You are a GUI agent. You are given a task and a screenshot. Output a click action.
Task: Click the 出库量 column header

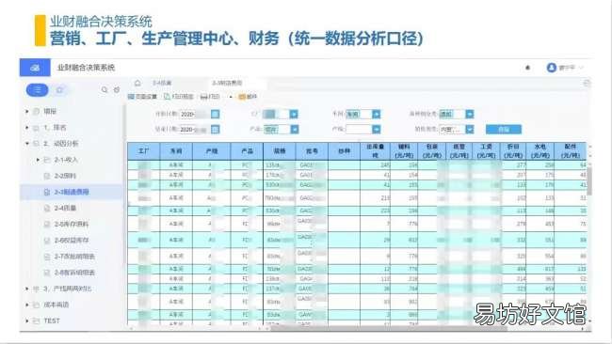[x=375, y=151]
